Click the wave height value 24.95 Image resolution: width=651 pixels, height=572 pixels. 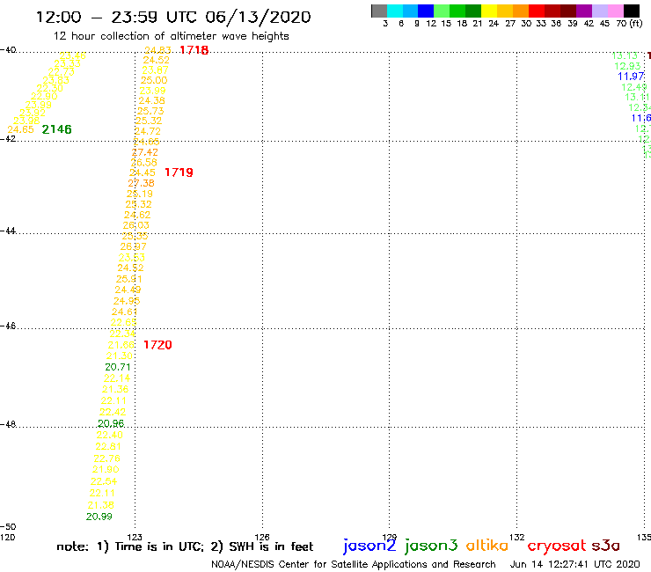127,301
